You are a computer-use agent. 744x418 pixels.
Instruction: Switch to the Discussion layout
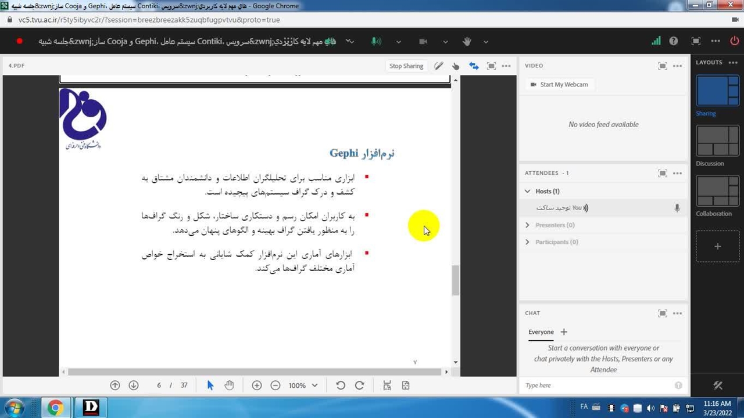pos(717,141)
